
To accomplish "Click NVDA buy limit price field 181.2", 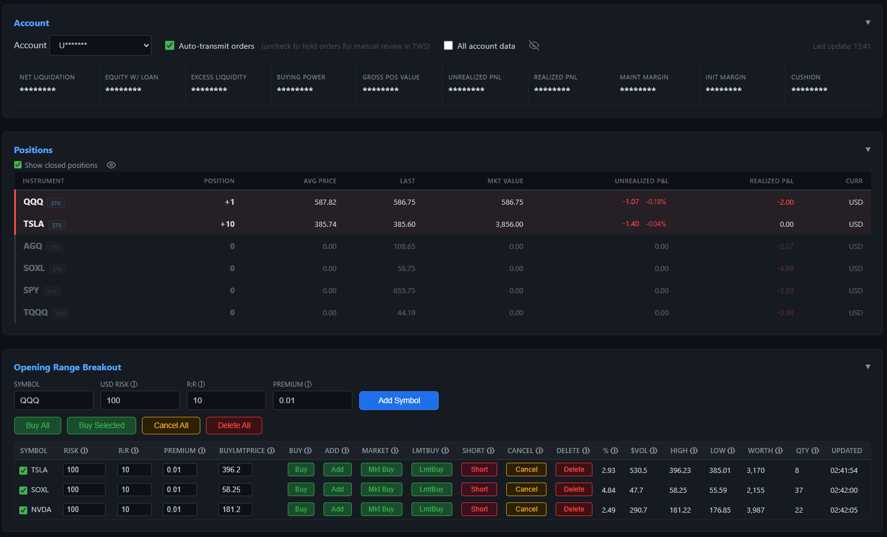I will click(x=235, y=509).
